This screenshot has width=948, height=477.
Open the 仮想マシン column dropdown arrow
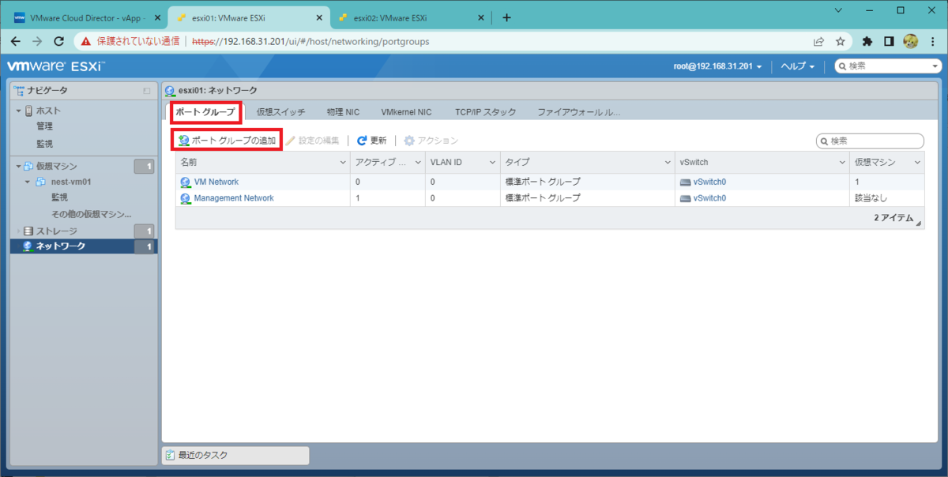917,162
